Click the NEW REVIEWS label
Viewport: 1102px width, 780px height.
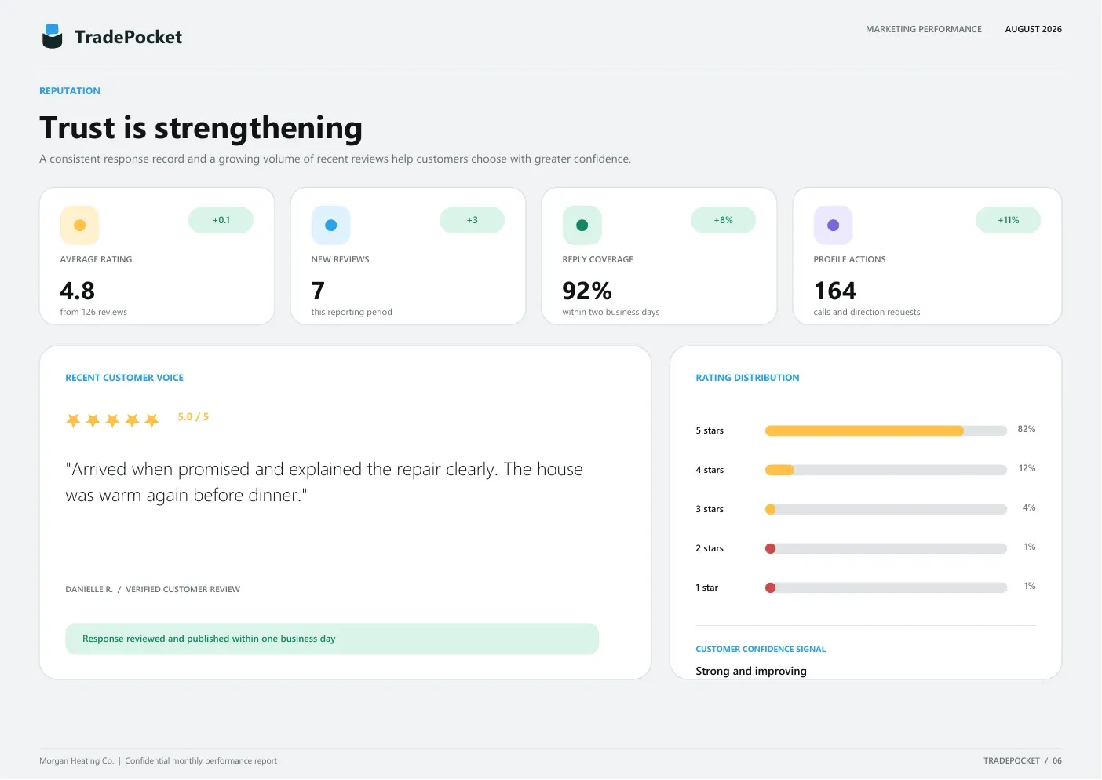coord(340,259)
